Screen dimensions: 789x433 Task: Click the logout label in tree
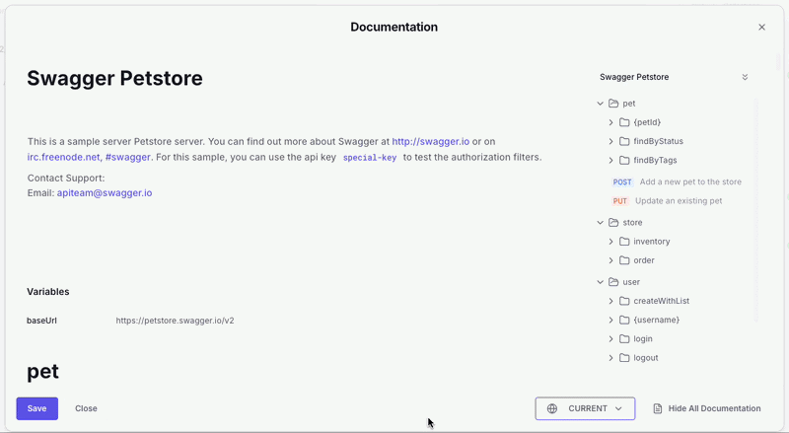coord(646,358)
